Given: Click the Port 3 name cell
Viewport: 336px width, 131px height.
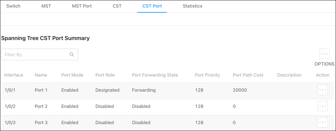Looking at the screenshot, I should click(x=41, y=123).
